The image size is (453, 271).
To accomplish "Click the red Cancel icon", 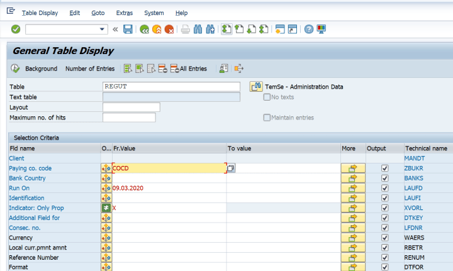I will pos(169,29).
